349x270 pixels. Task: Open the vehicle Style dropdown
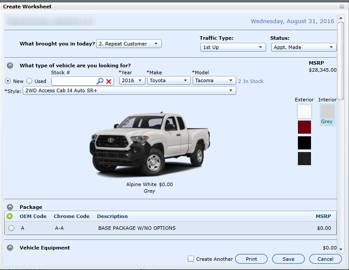point(129,90)
